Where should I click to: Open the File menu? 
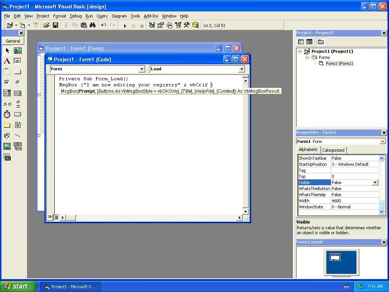click(x=7, y=16)
